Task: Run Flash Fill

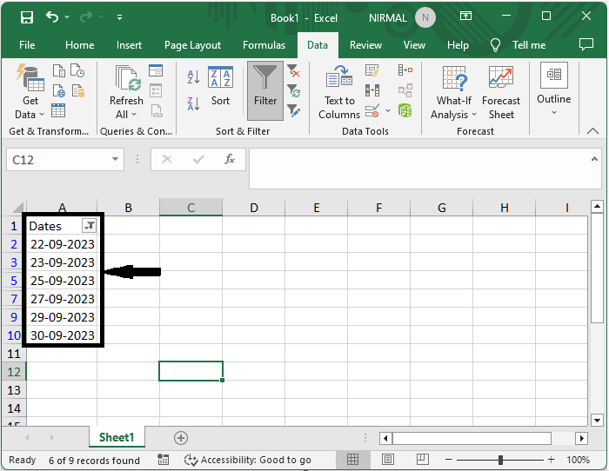Action: tap(371, 70)
